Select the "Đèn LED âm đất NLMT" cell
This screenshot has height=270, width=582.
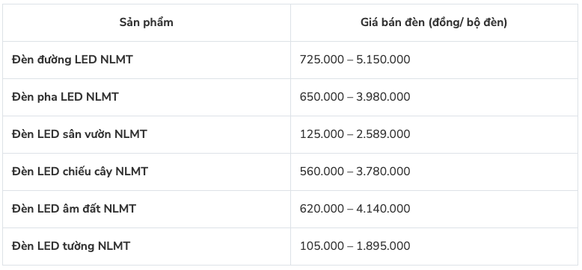(x=146, y=210)
